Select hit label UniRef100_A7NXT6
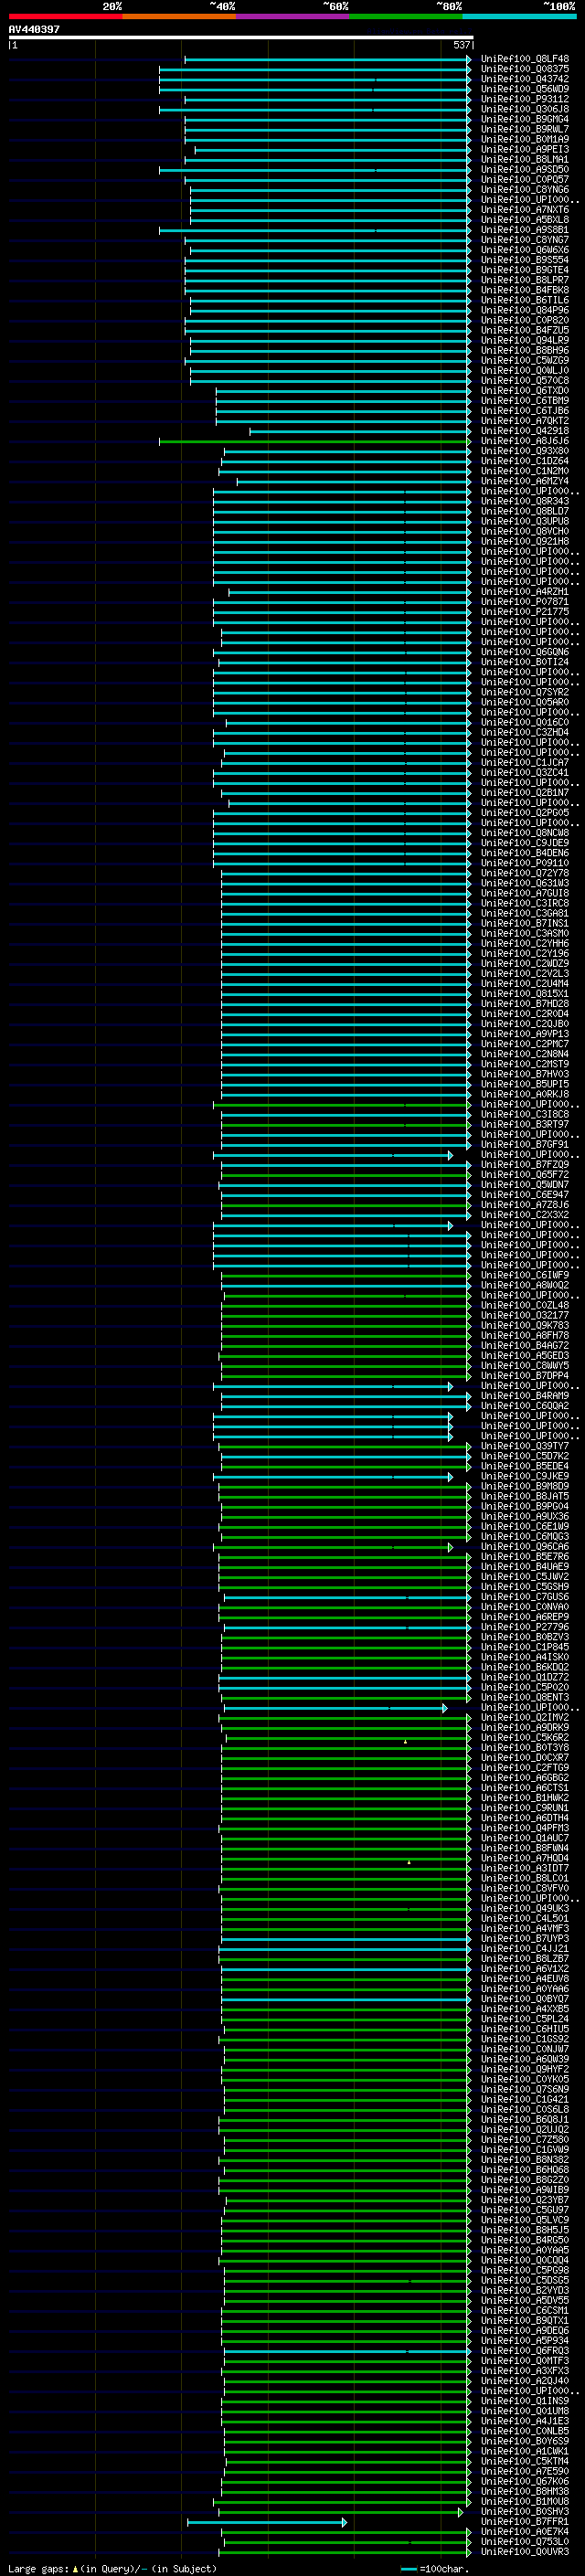 point(524,210)
